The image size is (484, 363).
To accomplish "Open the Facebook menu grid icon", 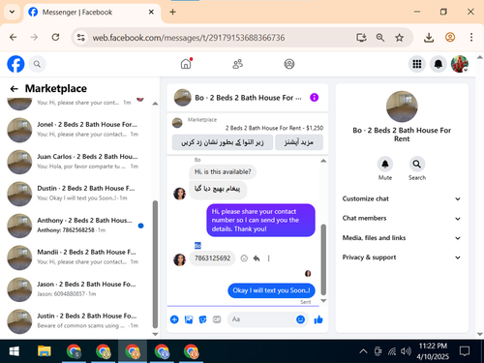I will click(x=417, y=64).
